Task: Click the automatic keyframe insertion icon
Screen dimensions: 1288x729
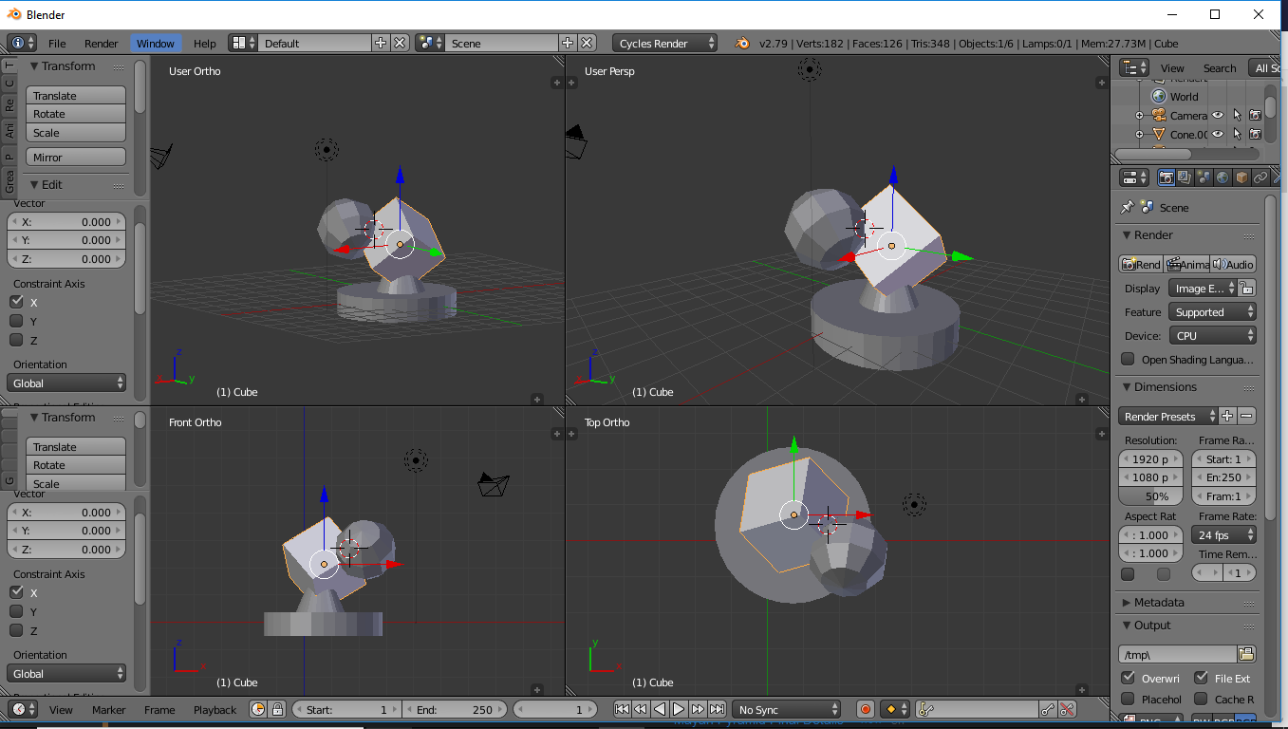Action: 892,709
